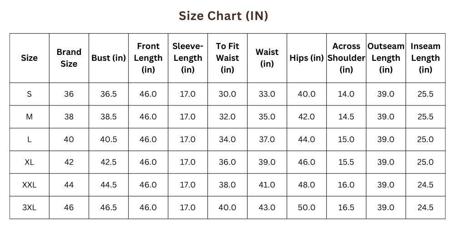Select the Sleeve-Length column header

187,58
